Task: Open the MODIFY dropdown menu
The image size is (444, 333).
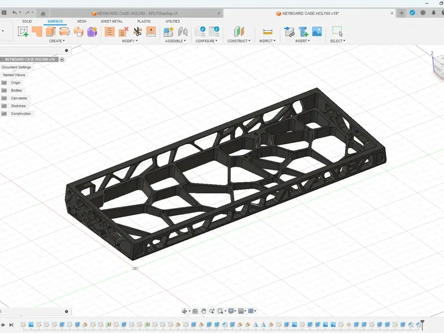Action: coord(130,41)
